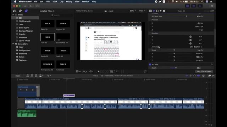227x127 pixels.
Task: Toggle the 3D Text checkbox
Action: point(150,65)
